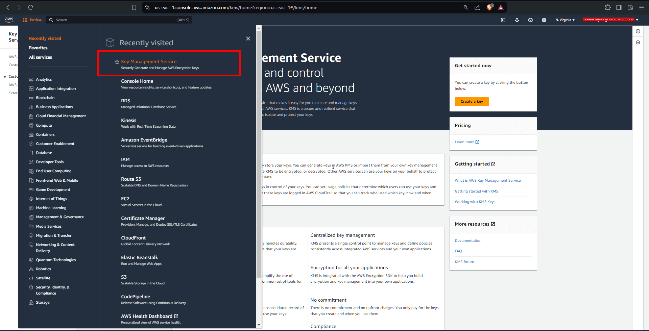Image resolution: width=649 pixels, height=331 pixels.
Task: Click the AWS logo home icon
Action: point(9,20)
